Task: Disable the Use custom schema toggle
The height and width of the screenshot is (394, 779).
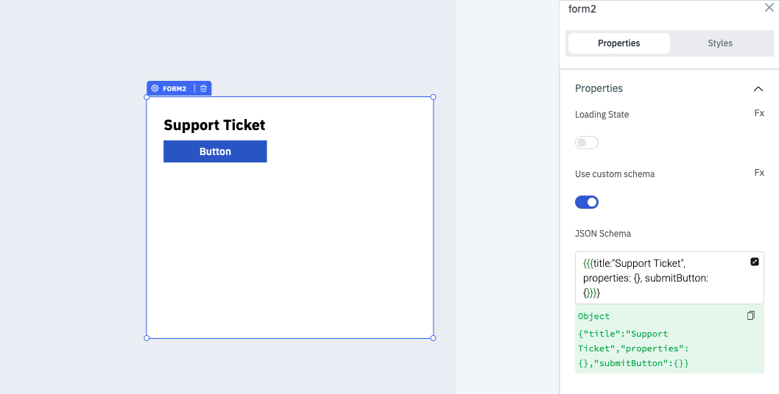Action: click(x=587, y=202)
